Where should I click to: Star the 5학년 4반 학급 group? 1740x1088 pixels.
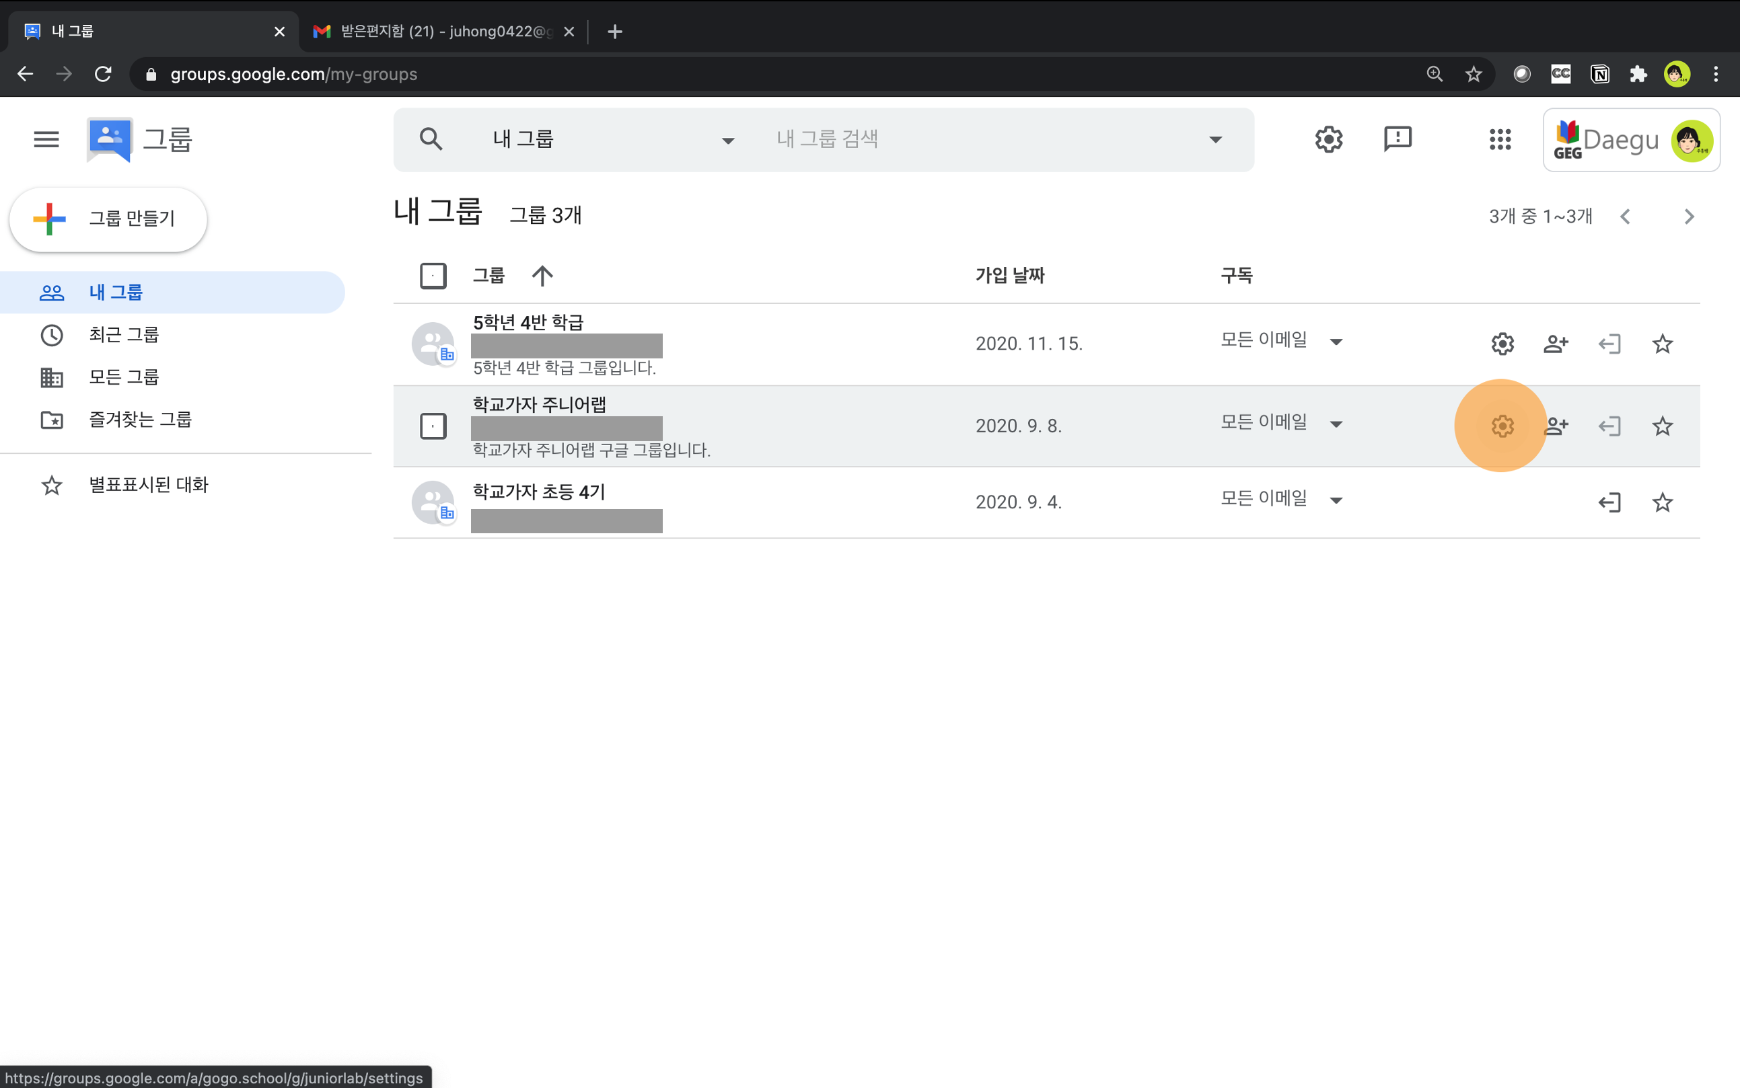coord(1661,344)
